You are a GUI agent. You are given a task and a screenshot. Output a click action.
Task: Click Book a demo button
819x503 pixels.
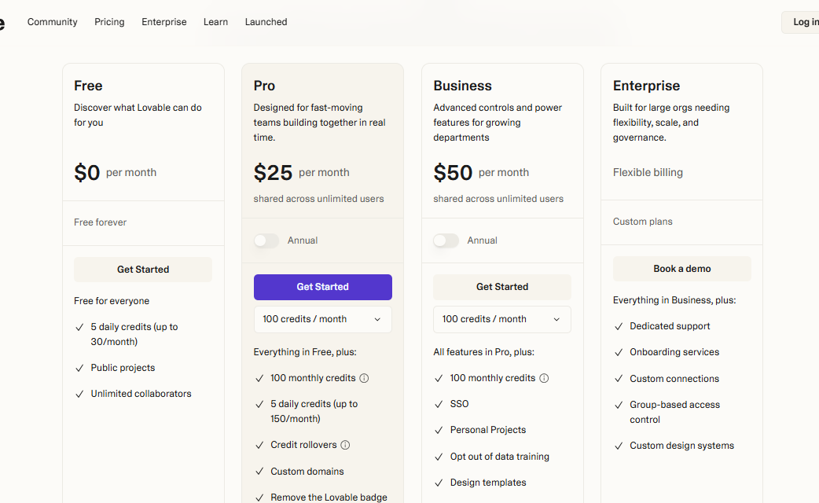coord(682,269)
